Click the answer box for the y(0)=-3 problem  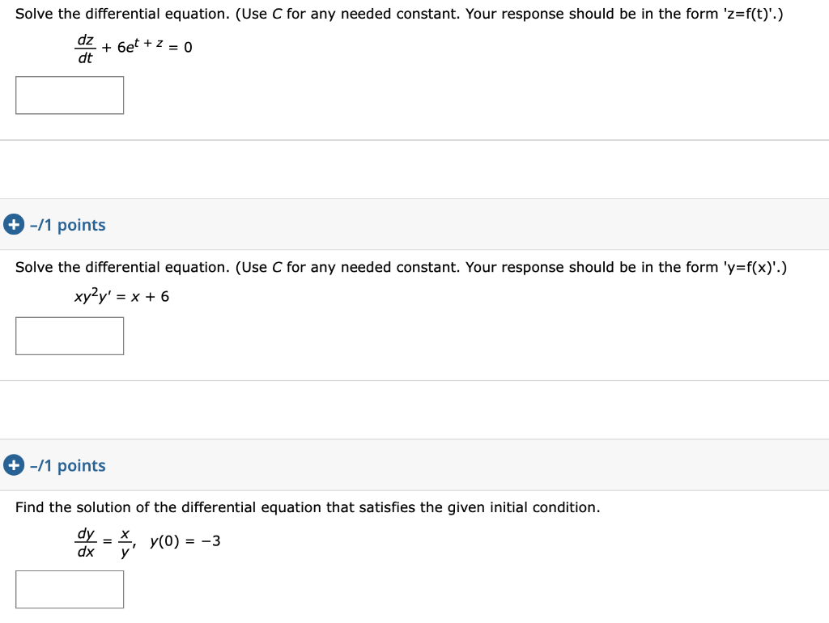coord(69,589)
